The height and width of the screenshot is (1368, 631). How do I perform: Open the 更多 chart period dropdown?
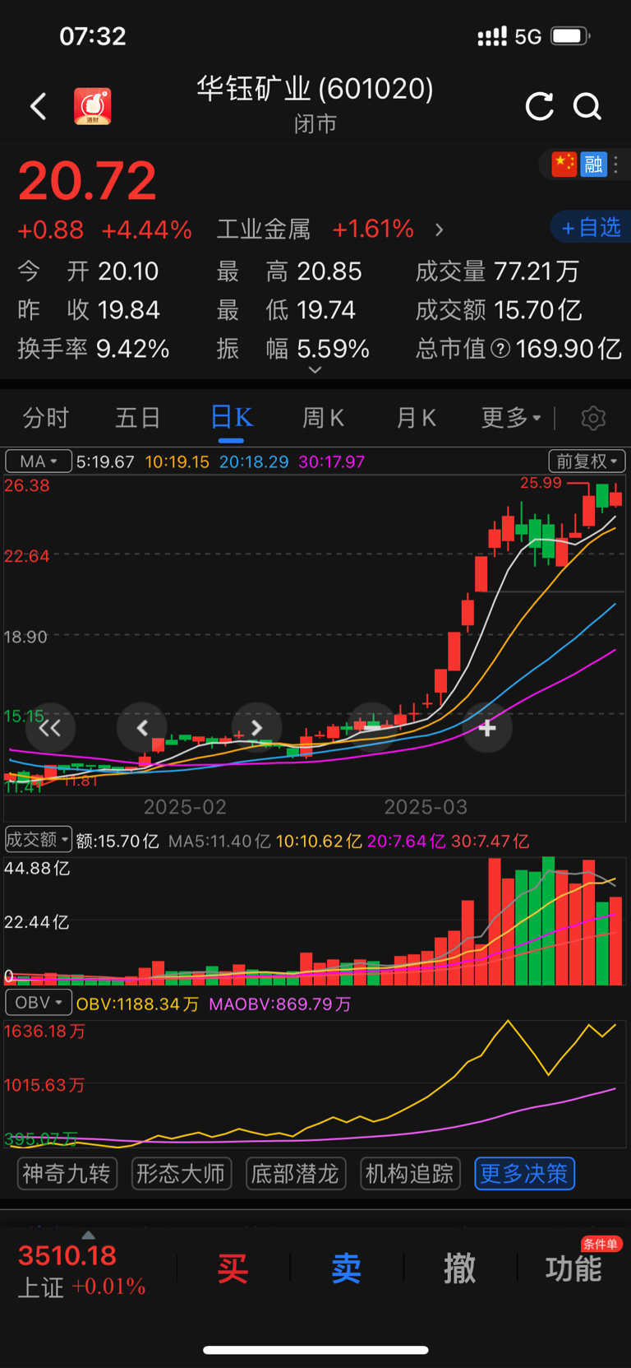[x=511, y=418]
